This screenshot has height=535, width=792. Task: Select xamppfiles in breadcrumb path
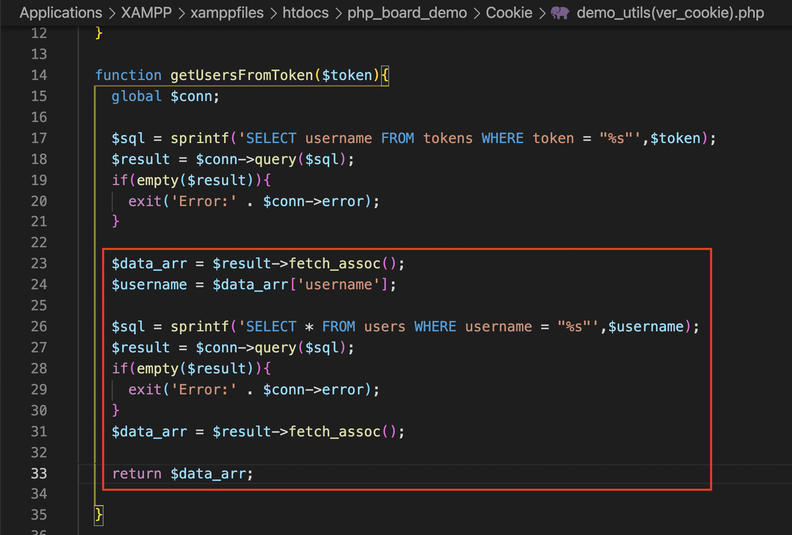(x=227, y=13)
